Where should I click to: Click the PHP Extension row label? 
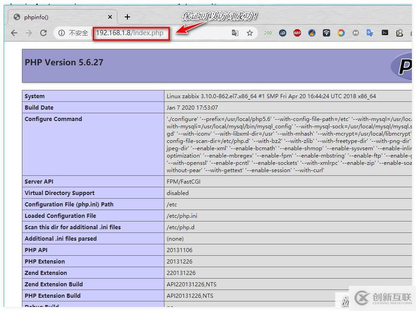(x=45, y=261)
